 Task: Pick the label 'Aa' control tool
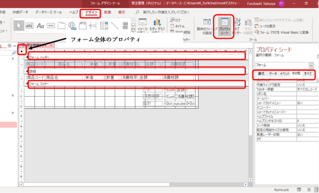point(40,26)
